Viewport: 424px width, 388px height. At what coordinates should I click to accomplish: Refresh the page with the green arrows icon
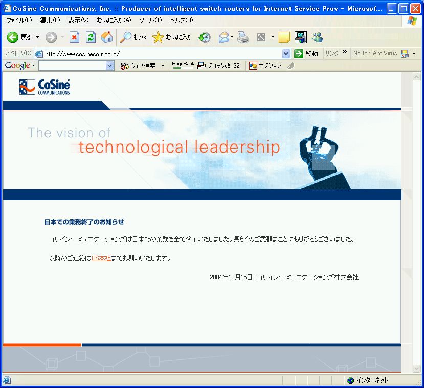(91, 37)
